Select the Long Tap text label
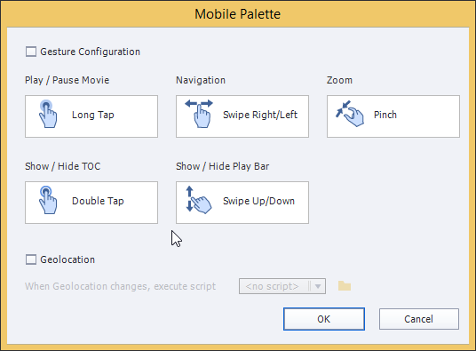 click(x=93, y=115)
